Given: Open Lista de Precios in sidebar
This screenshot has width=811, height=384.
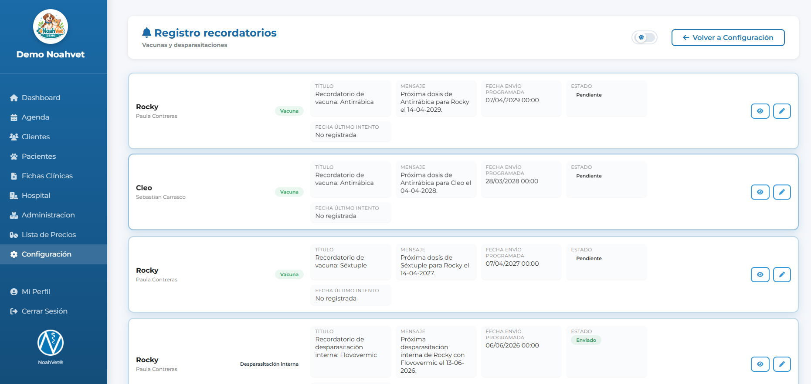Looking at the screenshot, I should click(54, 235).
